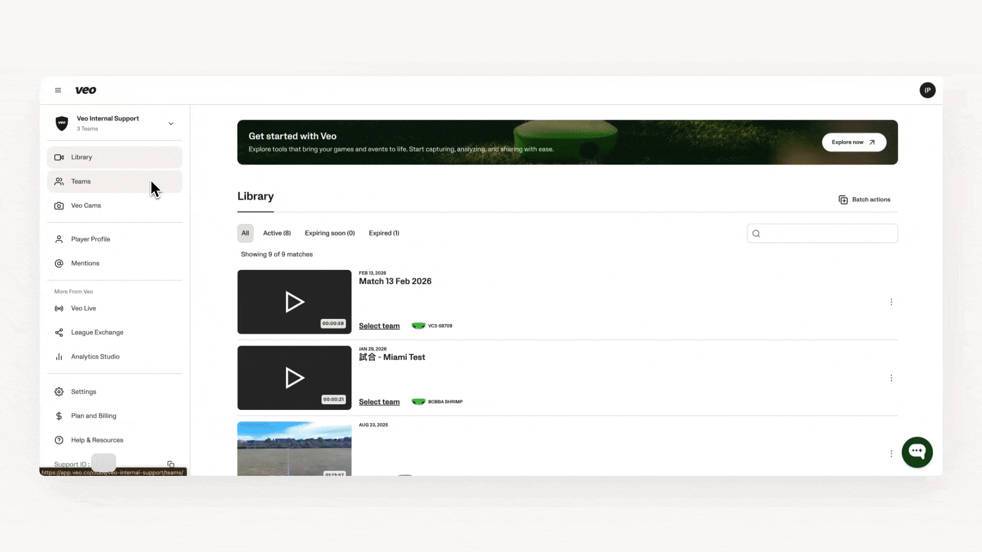The height and width of the screenshot is (552, 982).
Task: Open options menu for Miami Test match
Action: coord(891,378)
